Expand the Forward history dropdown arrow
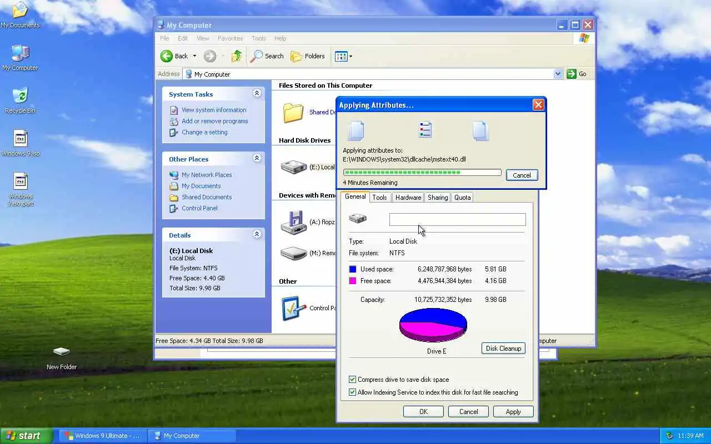The width and height of the screenshot is (711, 444). point(223,56)
